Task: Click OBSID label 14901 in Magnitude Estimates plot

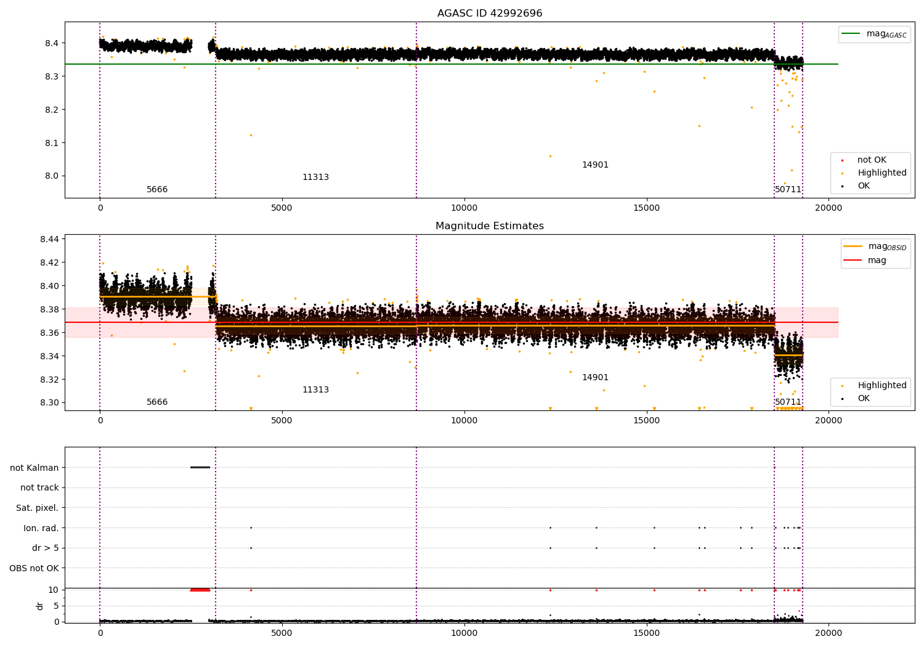Action: [595, 378]
